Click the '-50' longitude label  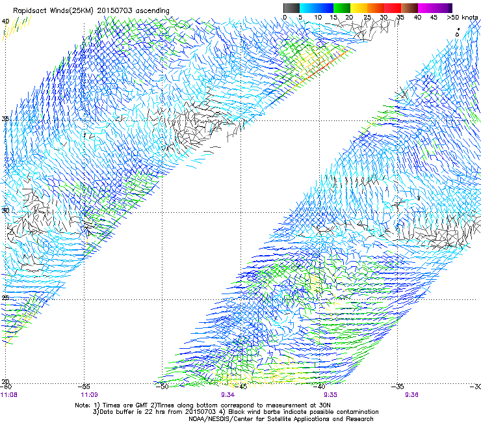(x=162, y=387)
